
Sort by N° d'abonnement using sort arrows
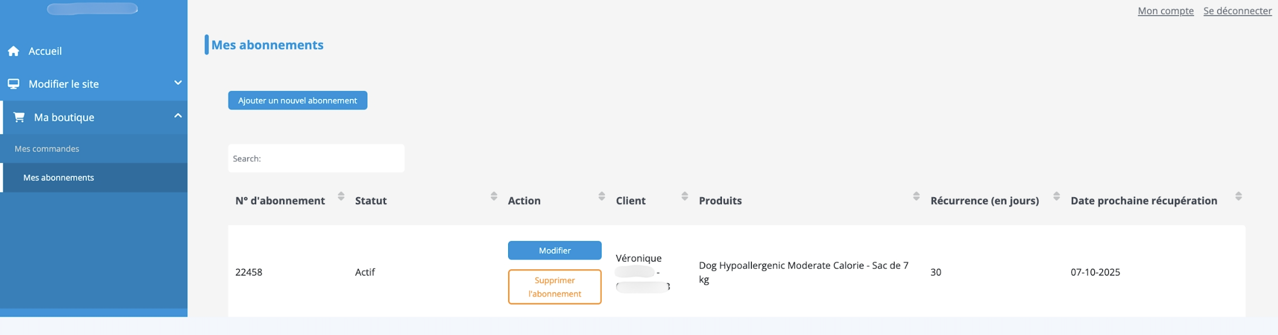pyautogui.click(x=341, y=196)
